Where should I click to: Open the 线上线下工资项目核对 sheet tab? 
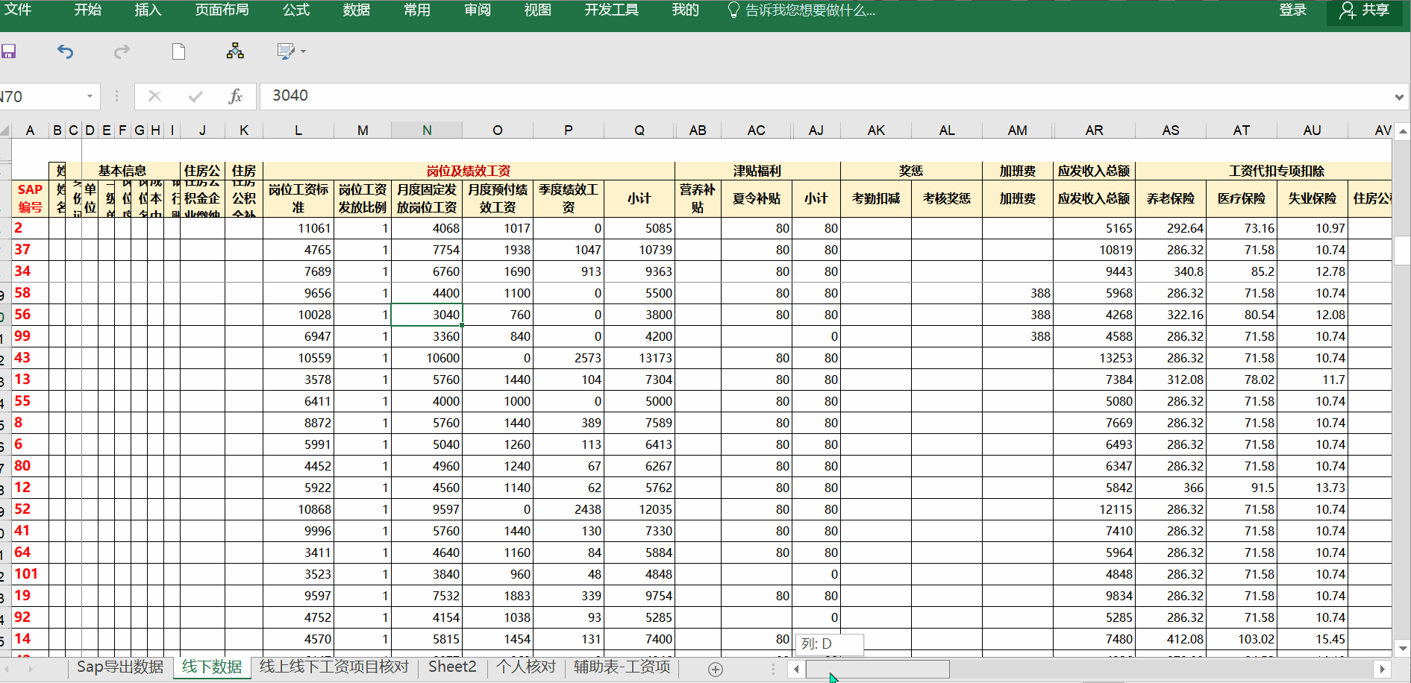[334, 667]
